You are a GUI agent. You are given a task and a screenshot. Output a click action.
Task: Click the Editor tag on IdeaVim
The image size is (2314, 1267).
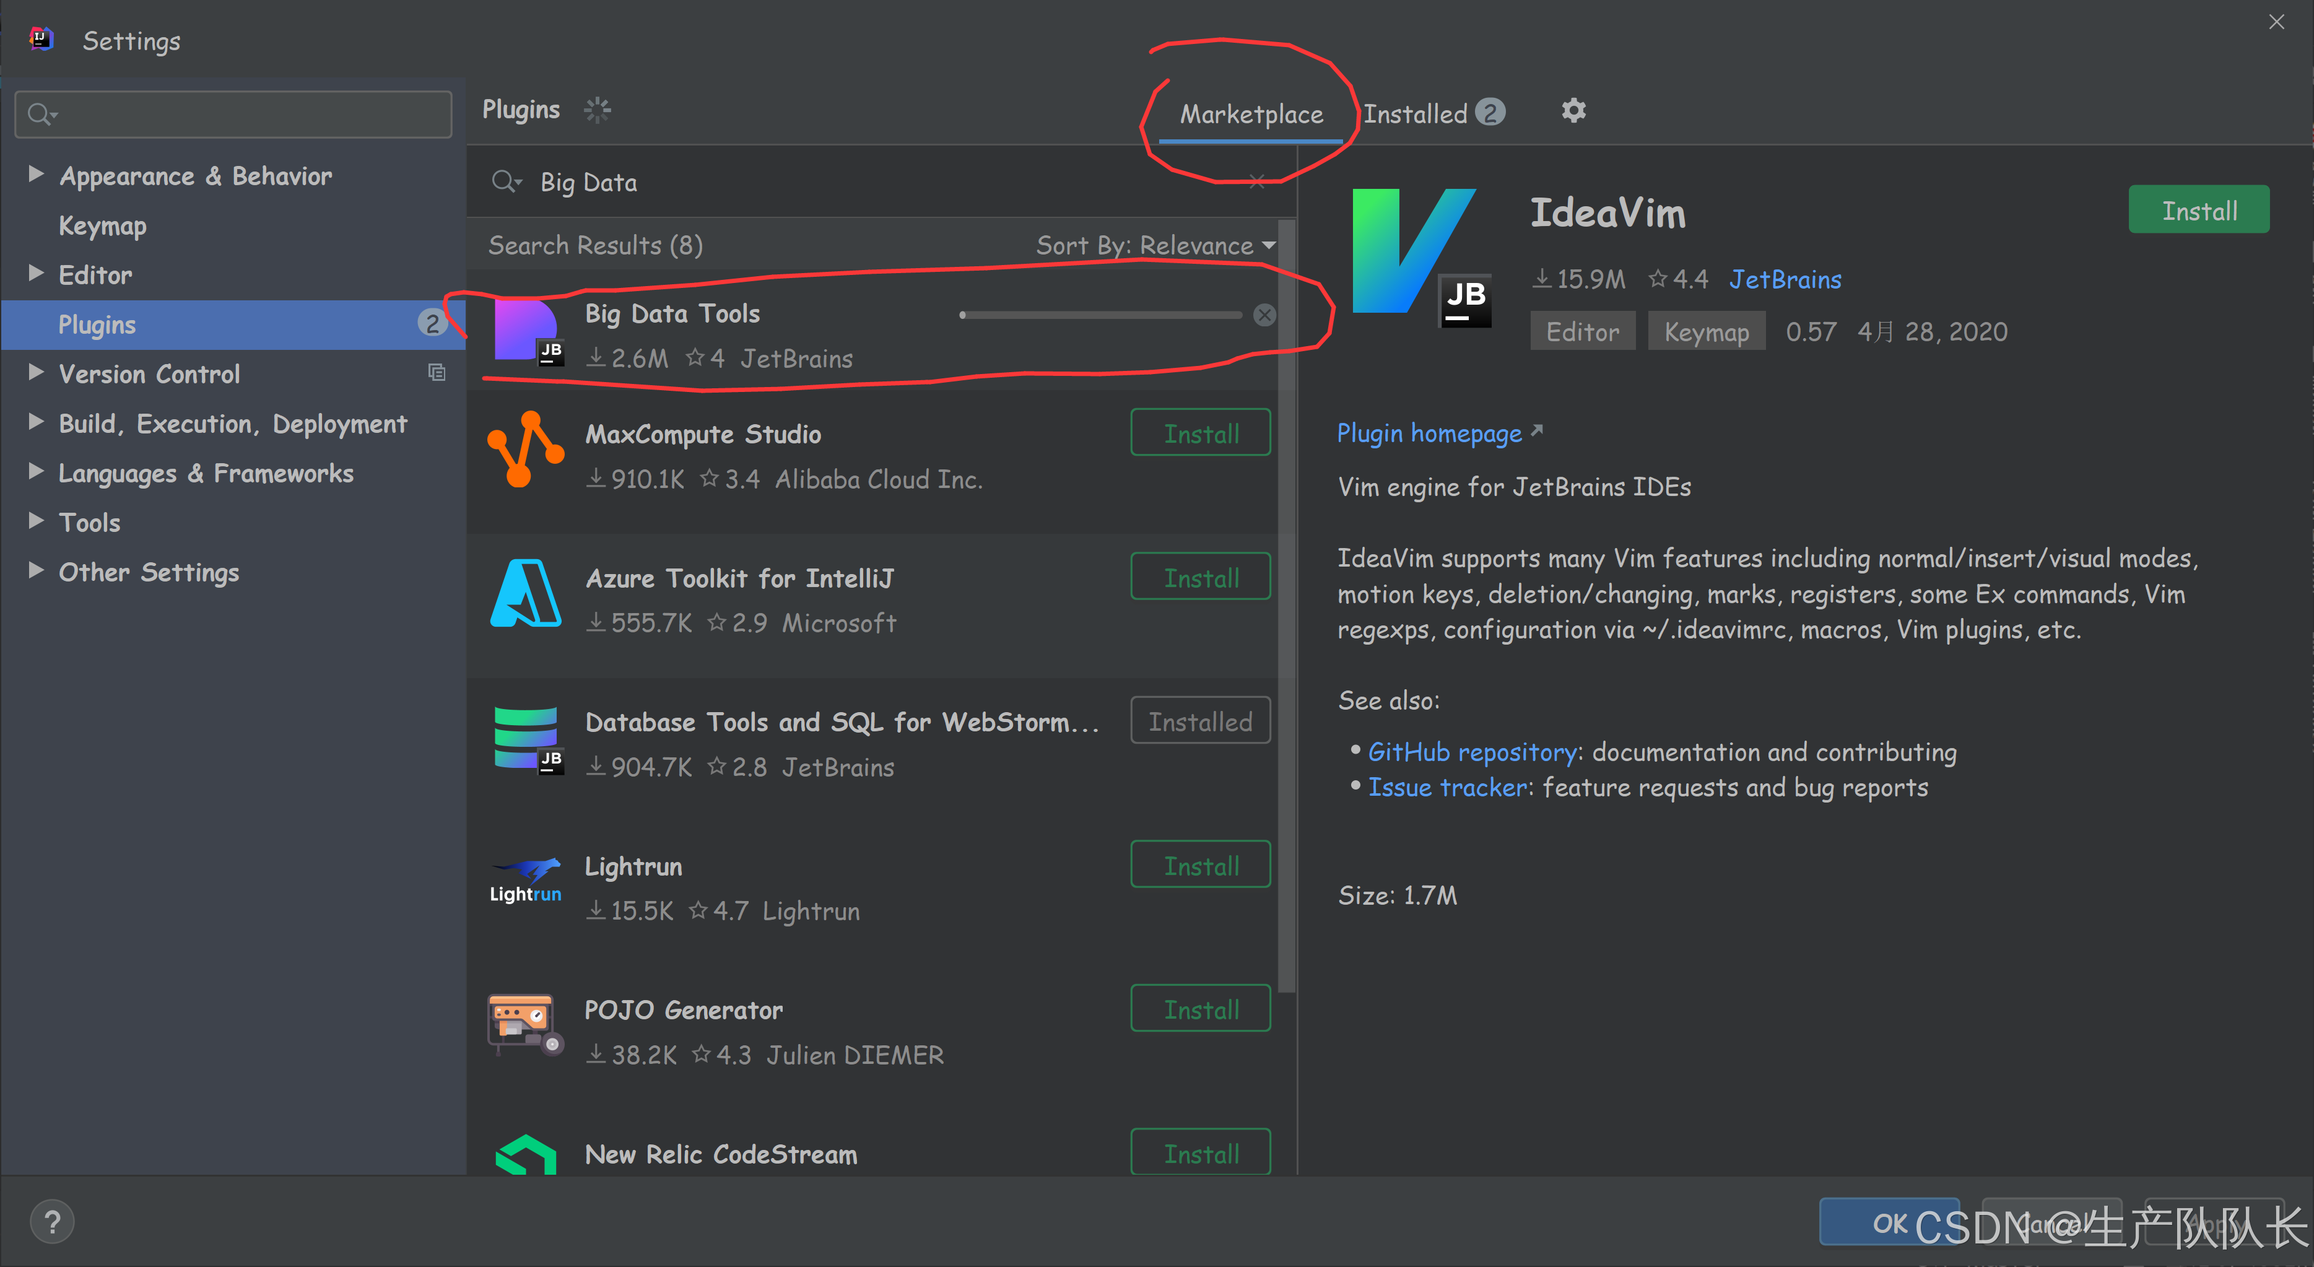pyautogui.click(x=1583, y=331)
